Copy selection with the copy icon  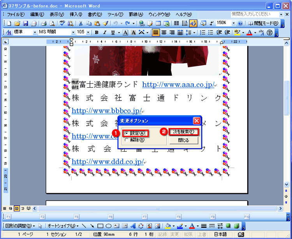pyautogui.click(x=89, y=23)
